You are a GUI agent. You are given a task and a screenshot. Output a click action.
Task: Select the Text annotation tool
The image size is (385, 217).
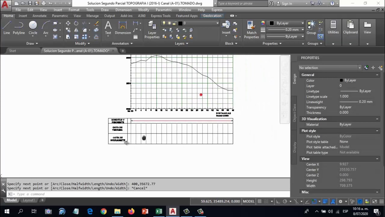click(108, 28)
